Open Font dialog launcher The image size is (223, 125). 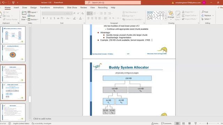tap(84, 23)
